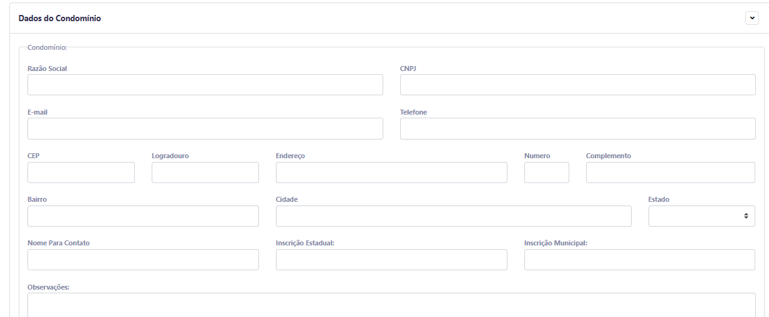Click into the E-mail field

point(205,129)
